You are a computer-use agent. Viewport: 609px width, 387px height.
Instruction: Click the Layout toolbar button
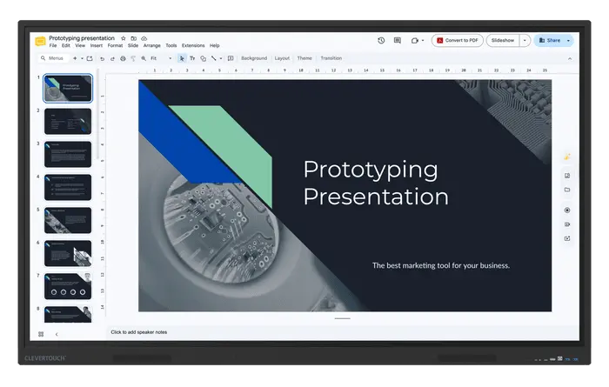pos(282,58)
